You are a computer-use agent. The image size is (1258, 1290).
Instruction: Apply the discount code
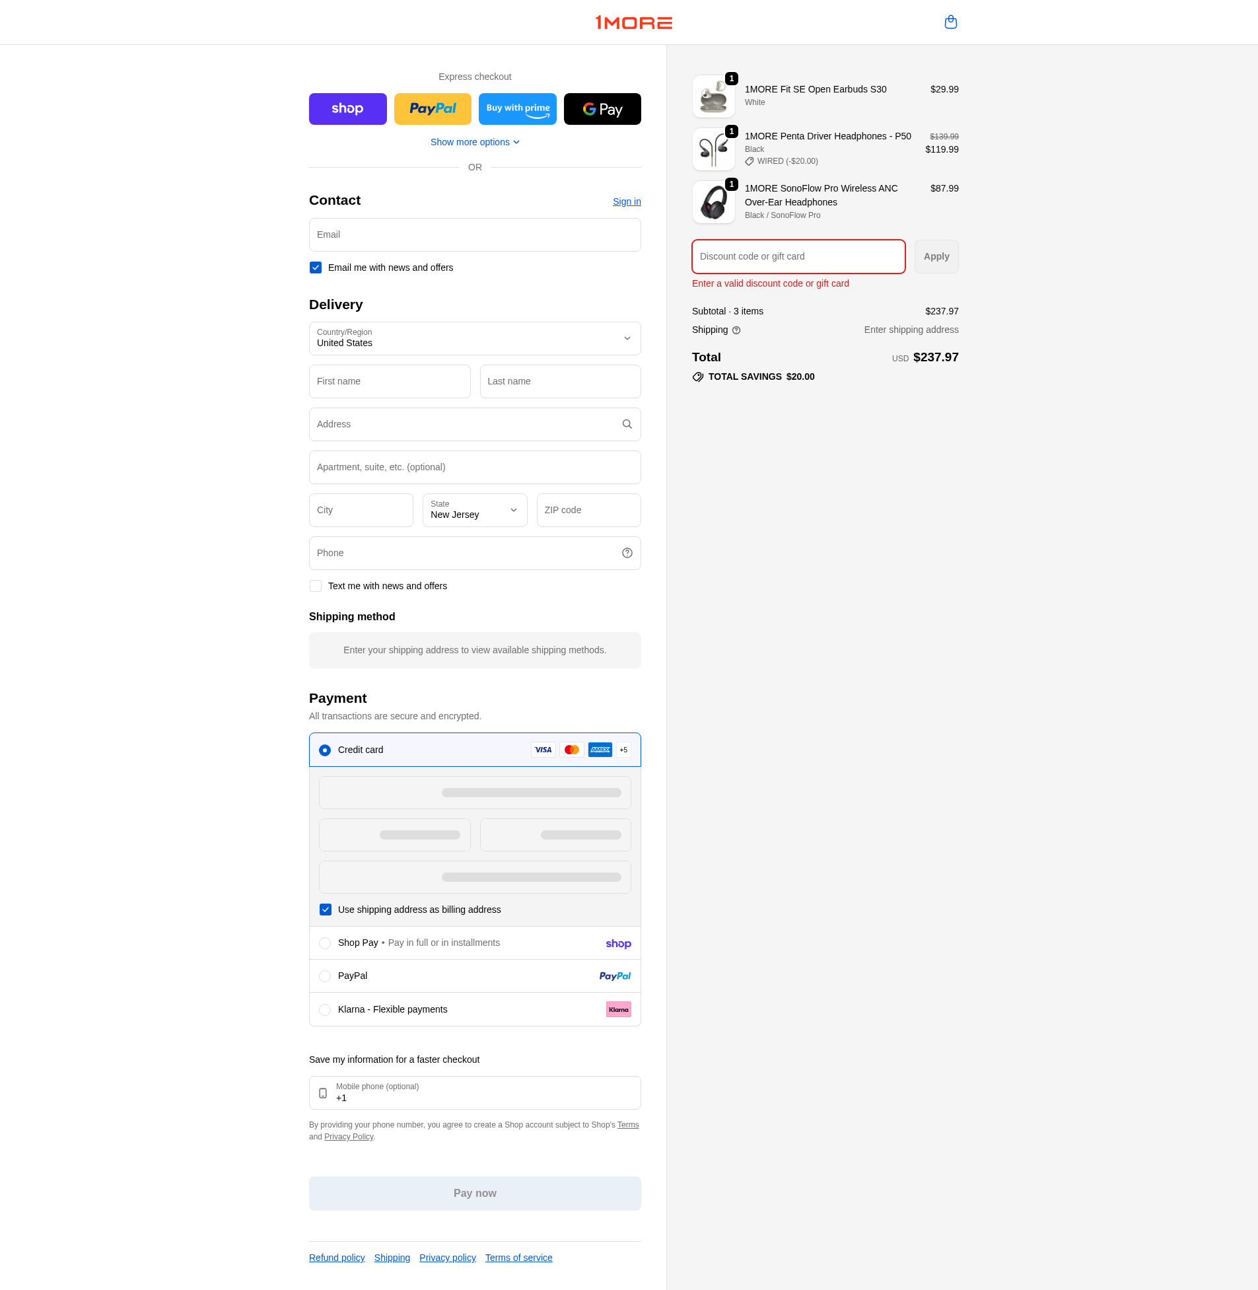coord(936,256)
